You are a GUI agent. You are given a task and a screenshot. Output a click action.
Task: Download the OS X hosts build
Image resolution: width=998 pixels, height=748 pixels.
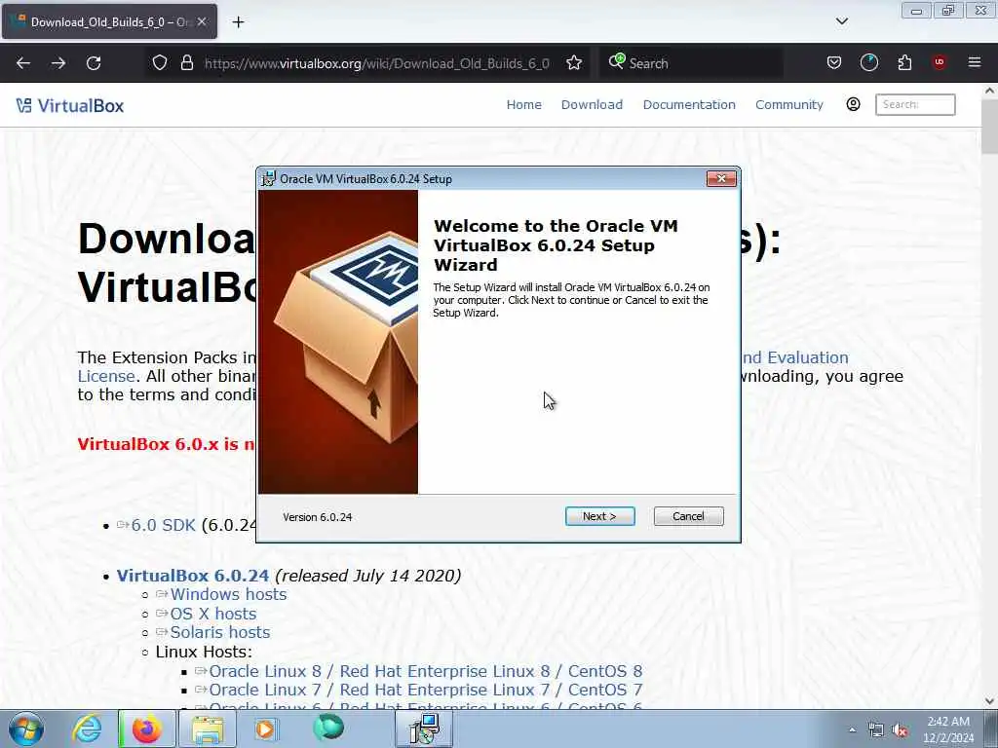[x=213, y=614]
